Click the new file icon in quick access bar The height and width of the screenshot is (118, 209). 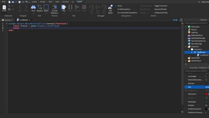[x=9, y=2]
